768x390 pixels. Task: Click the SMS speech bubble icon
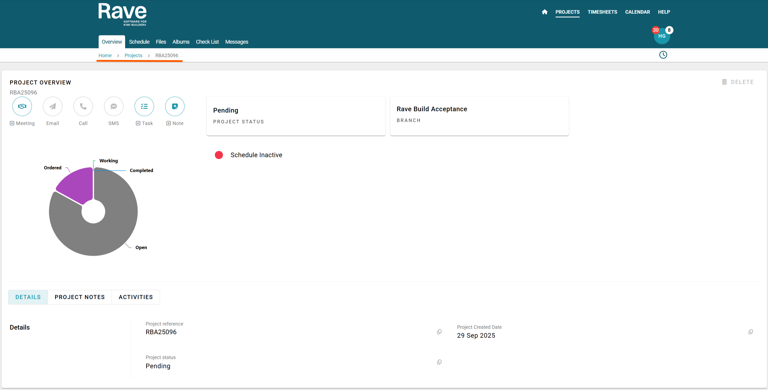[x=113, y=106]
